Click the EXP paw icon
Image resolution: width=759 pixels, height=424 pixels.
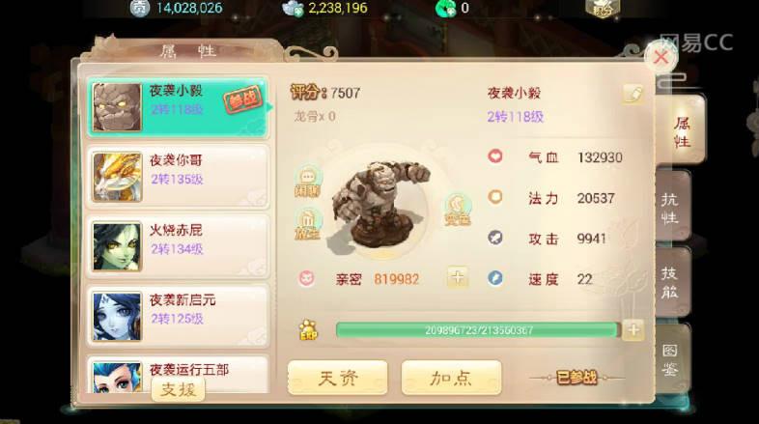coord(308,330)
